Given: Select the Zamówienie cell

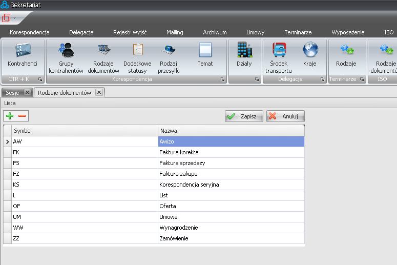Looking at the screenshot, I should pyautogui.click(x=232, y=238).
